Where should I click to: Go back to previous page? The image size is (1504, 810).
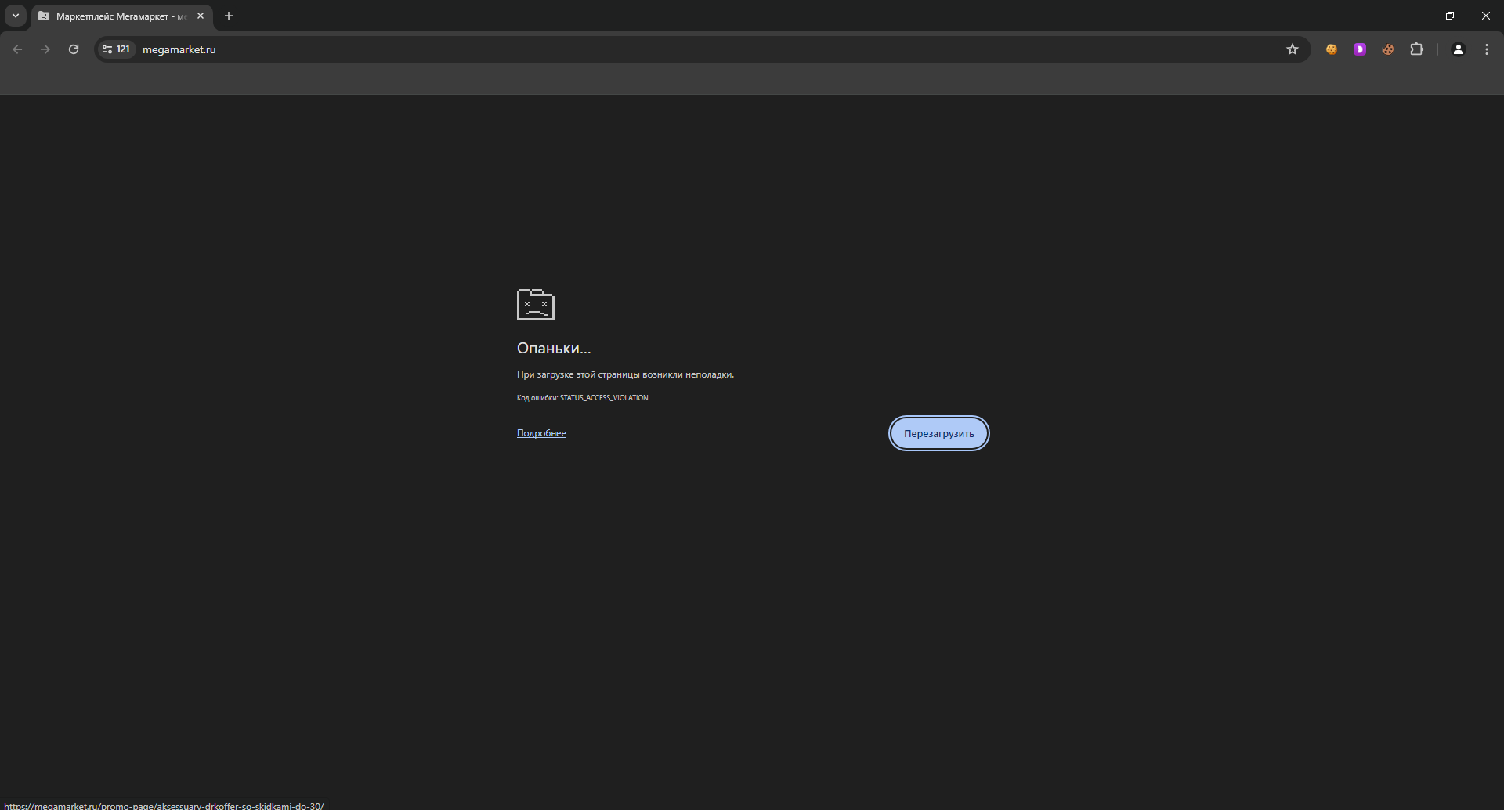pyautogui.click(x=17, y=49)
